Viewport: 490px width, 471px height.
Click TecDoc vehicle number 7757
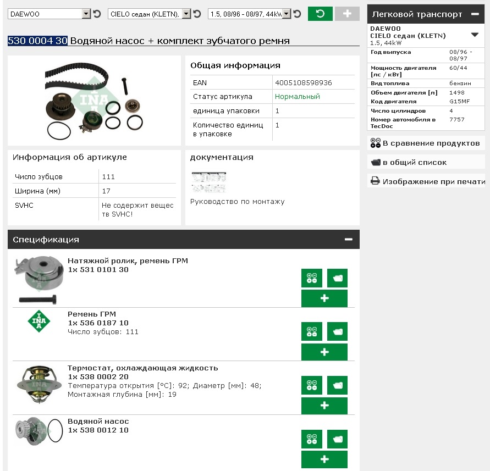click(457, 120)
